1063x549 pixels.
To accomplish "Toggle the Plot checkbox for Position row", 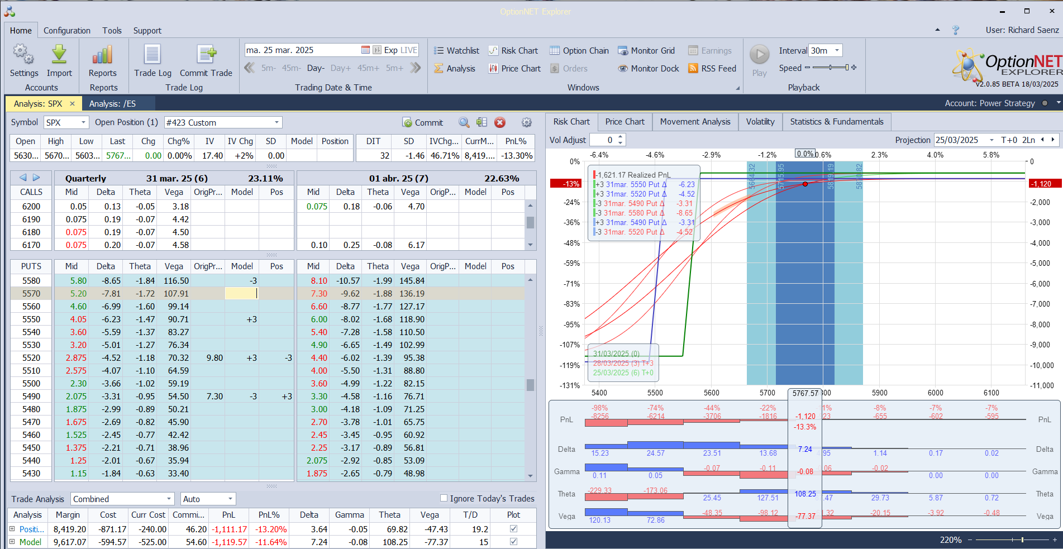I will click(513, 528).
